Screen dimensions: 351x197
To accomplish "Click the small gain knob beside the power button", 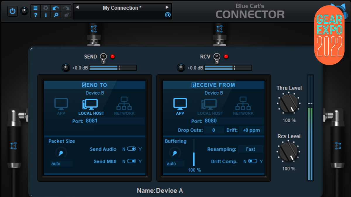I will pyautogui.click(x=24, y=11).
